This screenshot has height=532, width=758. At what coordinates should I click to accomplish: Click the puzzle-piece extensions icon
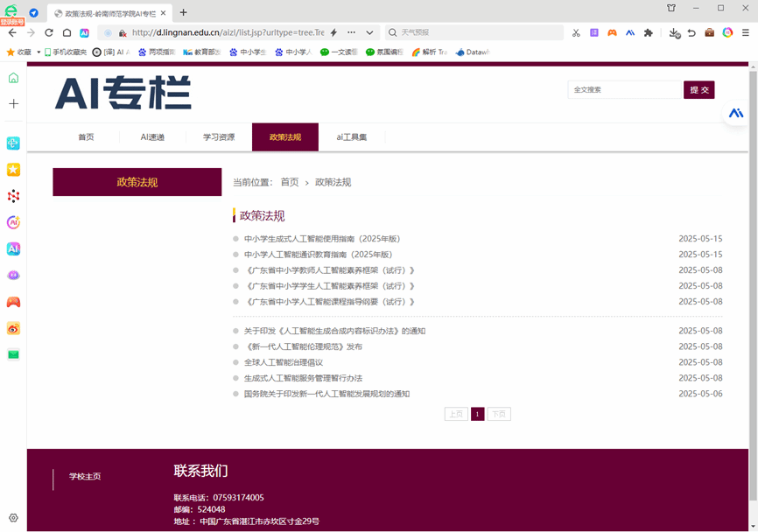(x=648, y=32)
